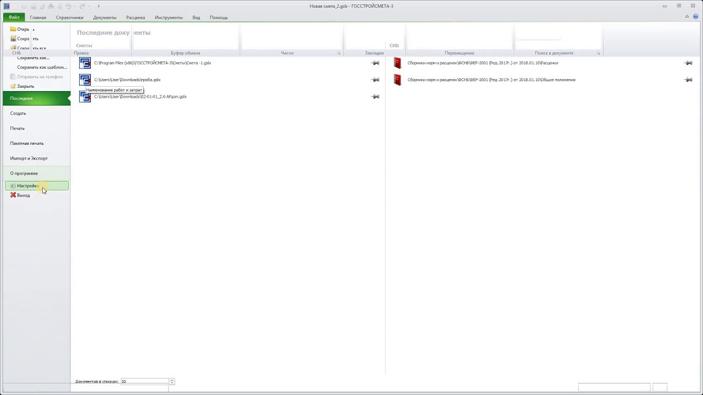Open the Вид ribbon tab
Image resolution: width=703 pixels, height=395 pixels.
196,18
